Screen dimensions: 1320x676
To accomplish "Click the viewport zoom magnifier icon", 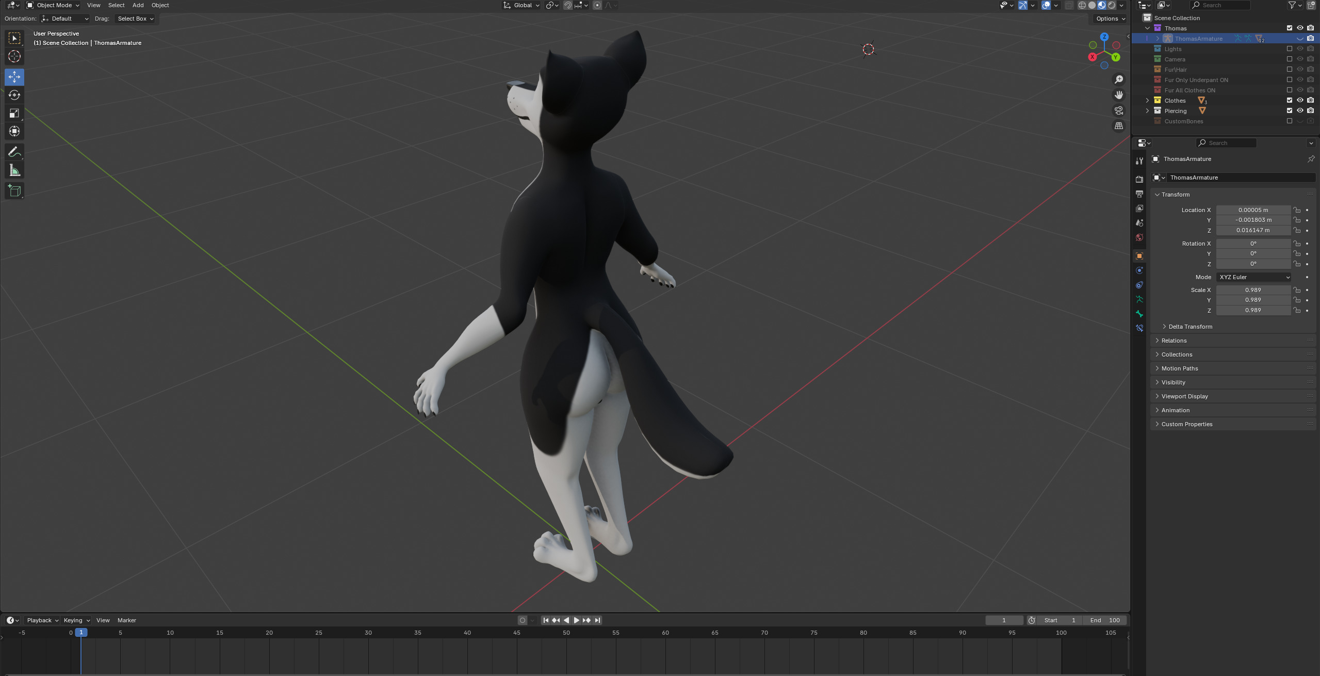I will click(x=1118, y=79).
